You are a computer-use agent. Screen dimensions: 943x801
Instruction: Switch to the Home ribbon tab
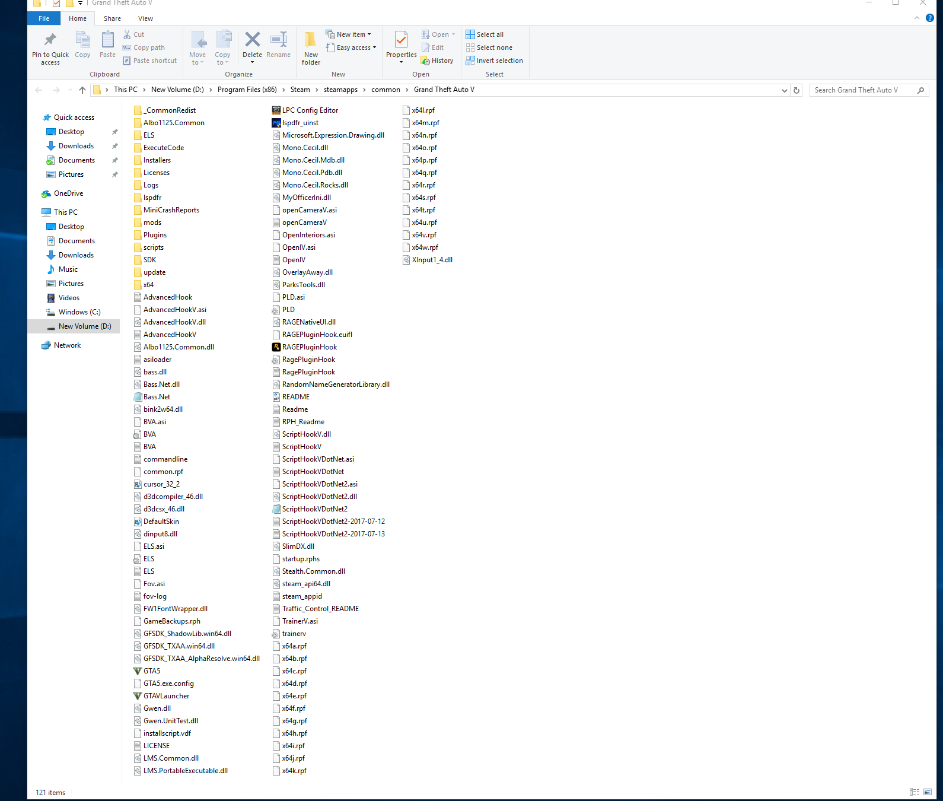[78, 18]
